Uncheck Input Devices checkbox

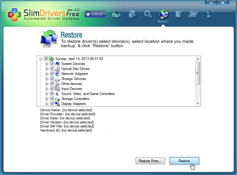click(x=52, y=88)
